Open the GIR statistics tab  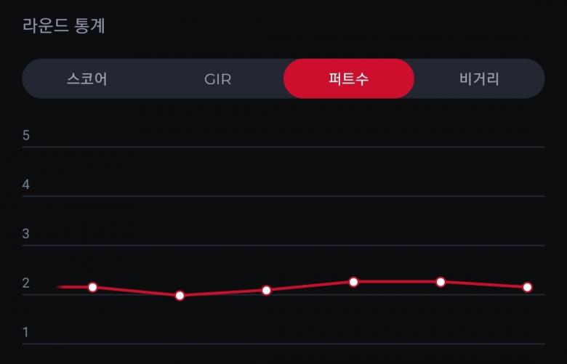click(217, 78)
